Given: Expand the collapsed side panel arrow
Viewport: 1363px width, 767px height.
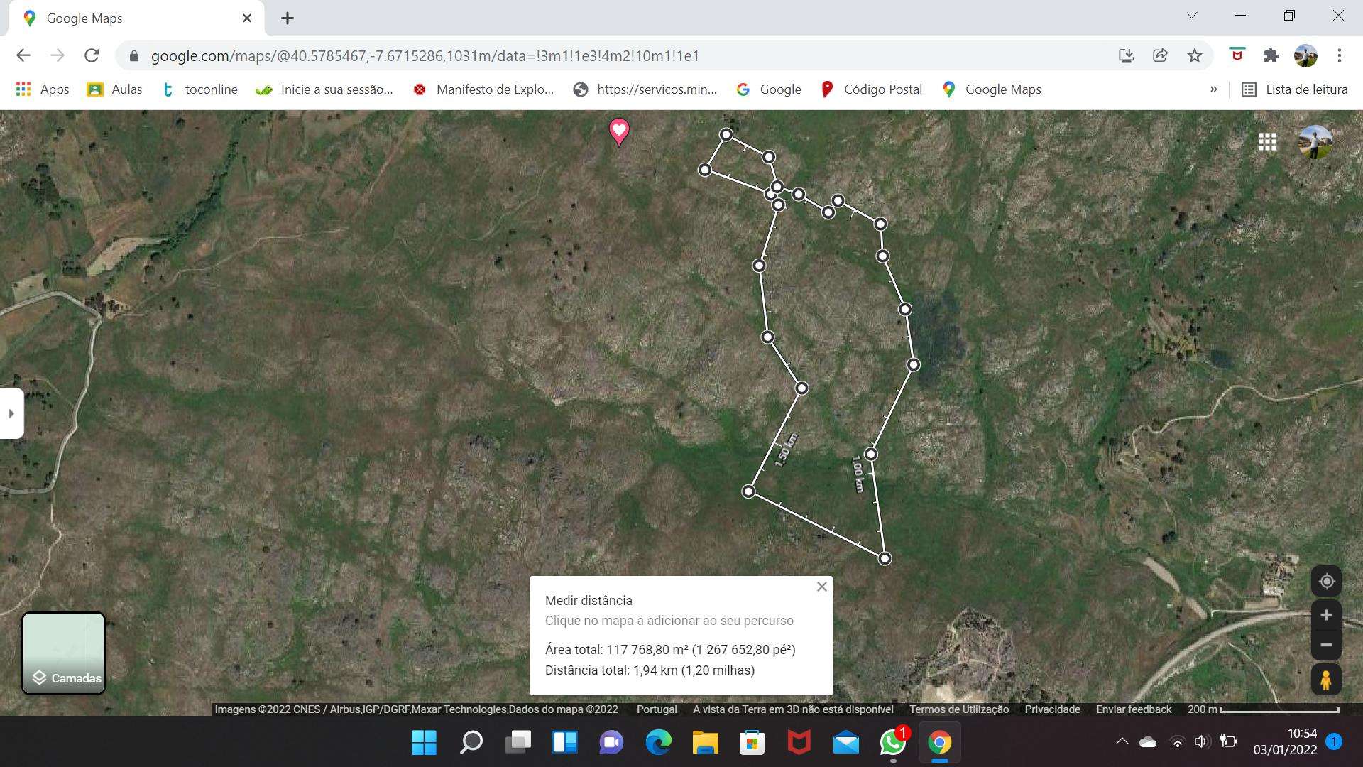Looking at the screenshot, I should click(x=11, y=413).
